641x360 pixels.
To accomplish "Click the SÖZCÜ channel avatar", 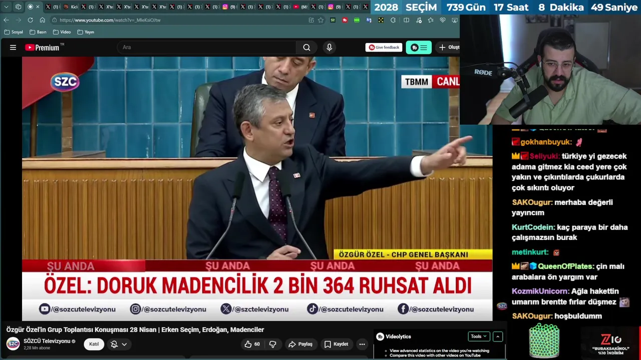I will tap(13, 343).
